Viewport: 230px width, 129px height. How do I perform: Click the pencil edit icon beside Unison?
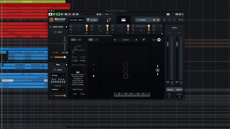[x=144, y=39]
